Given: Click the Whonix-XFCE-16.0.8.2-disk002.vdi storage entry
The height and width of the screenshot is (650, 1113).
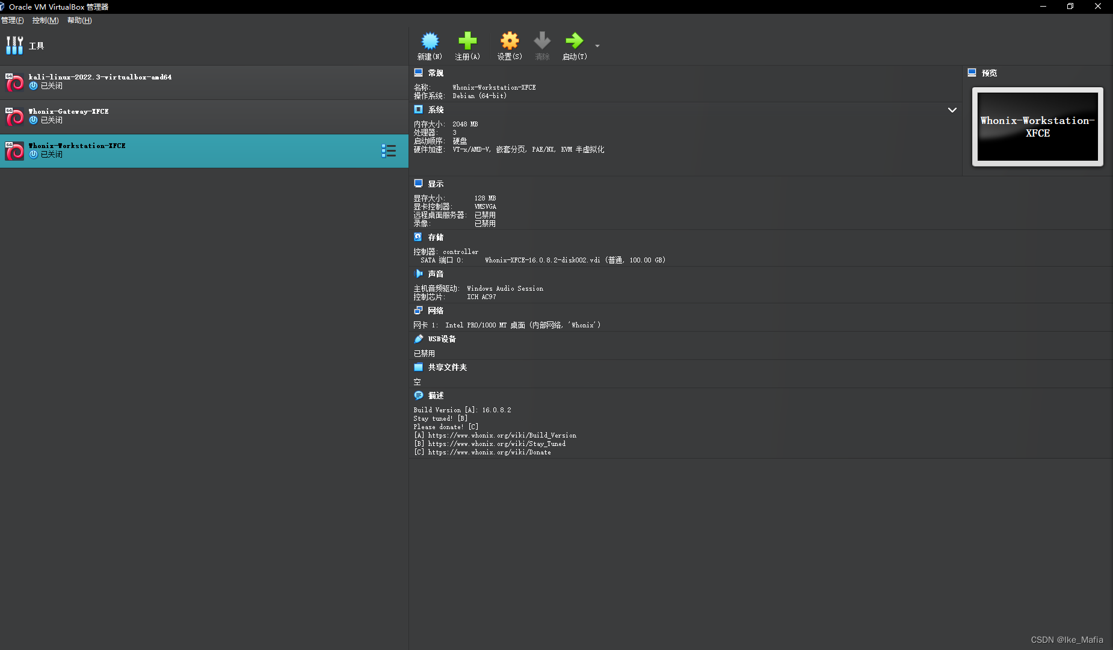Looking at the screenshot, I should (x=575, y=260).
